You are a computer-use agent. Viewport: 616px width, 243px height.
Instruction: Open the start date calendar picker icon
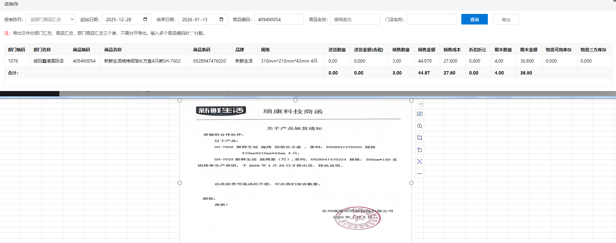tap(145, 19)
